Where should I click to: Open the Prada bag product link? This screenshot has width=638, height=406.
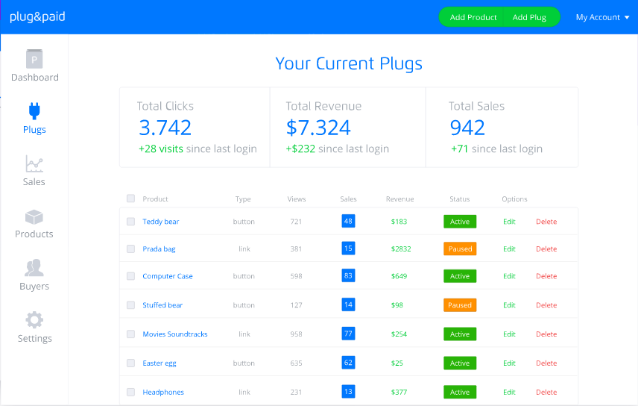(x=159, y=249)
